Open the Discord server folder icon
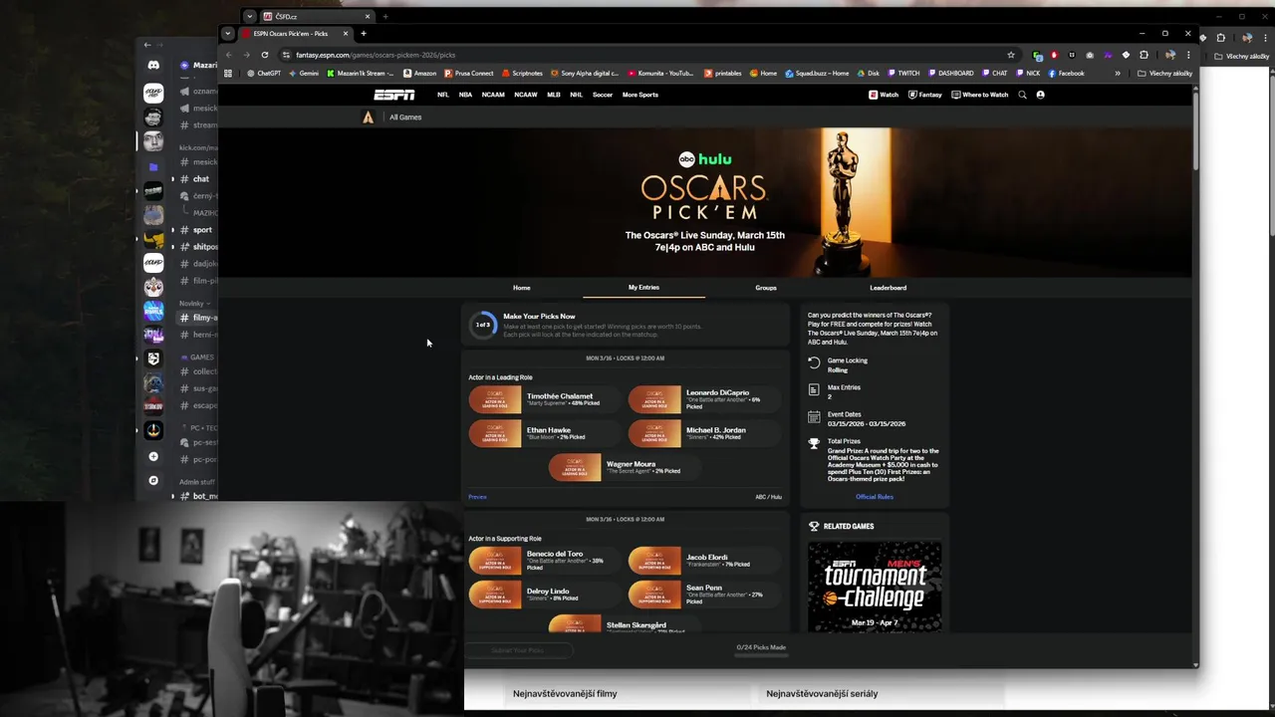 click(x=153, y=167)
